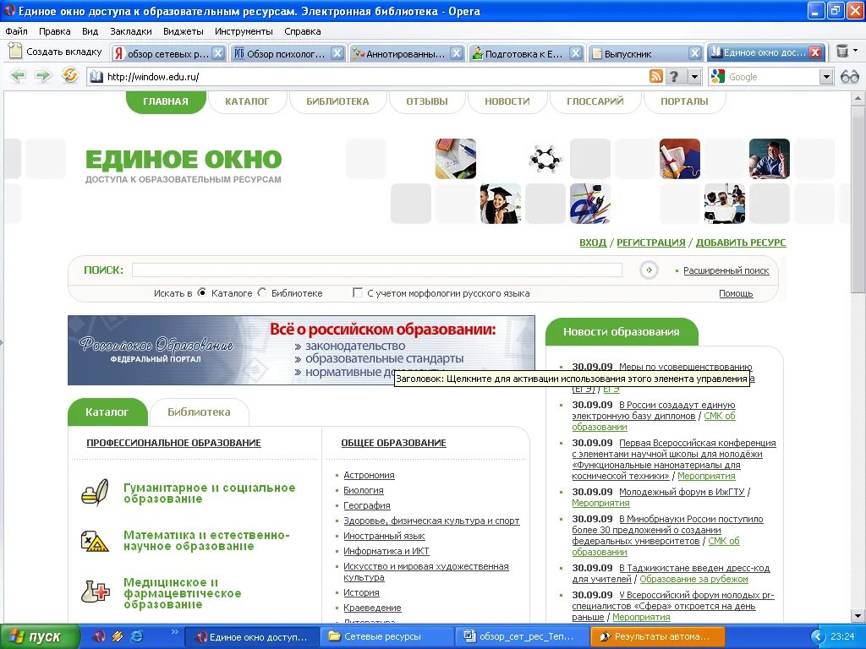Image resolution: width=866 pixels, height=649 pixels.
Task: Reload the page with the refresh icon
Action: point(69,75)
